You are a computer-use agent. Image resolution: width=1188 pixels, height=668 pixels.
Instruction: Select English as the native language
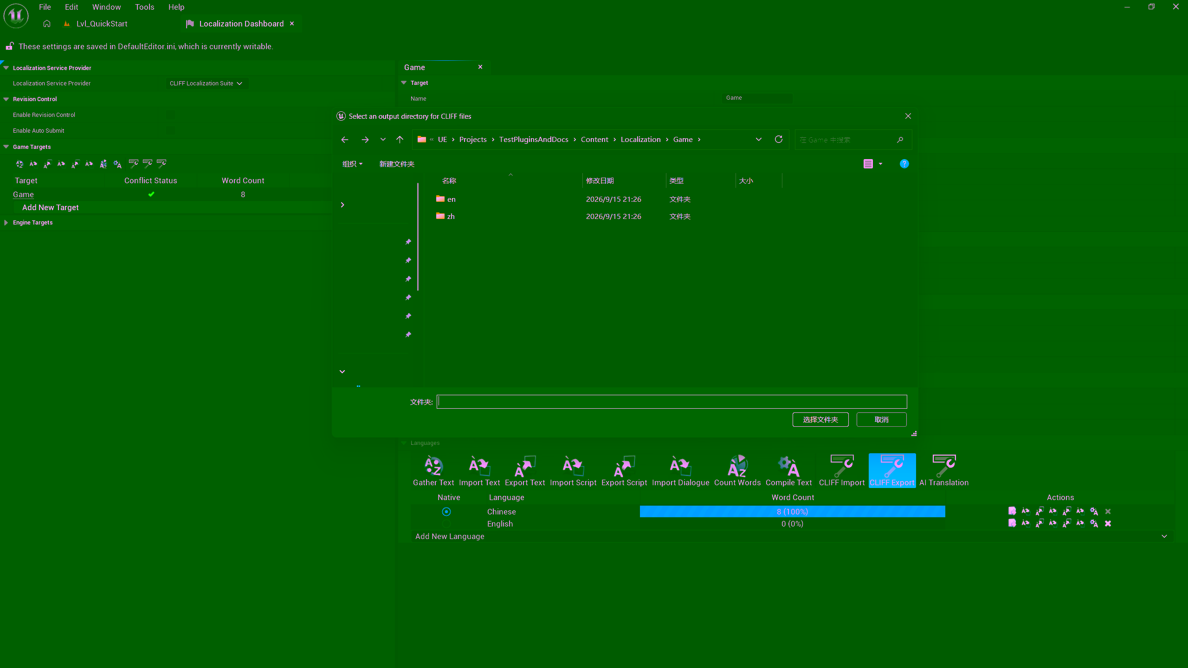(x=446, y=524)
